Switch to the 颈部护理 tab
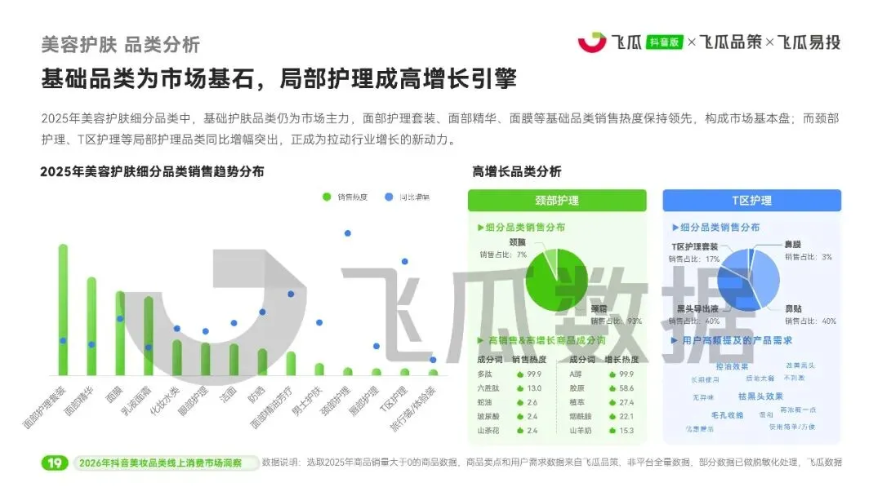Viewport: 882px width, 496px height. click(555, 200)
